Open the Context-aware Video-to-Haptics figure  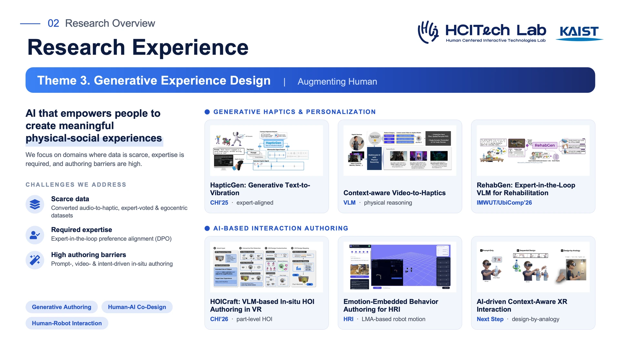[400, 150]
